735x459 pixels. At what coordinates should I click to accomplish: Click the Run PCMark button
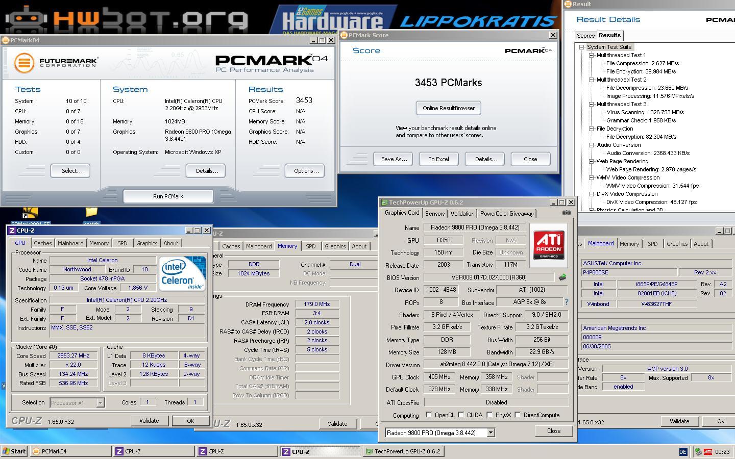click(x=168, y=196)
